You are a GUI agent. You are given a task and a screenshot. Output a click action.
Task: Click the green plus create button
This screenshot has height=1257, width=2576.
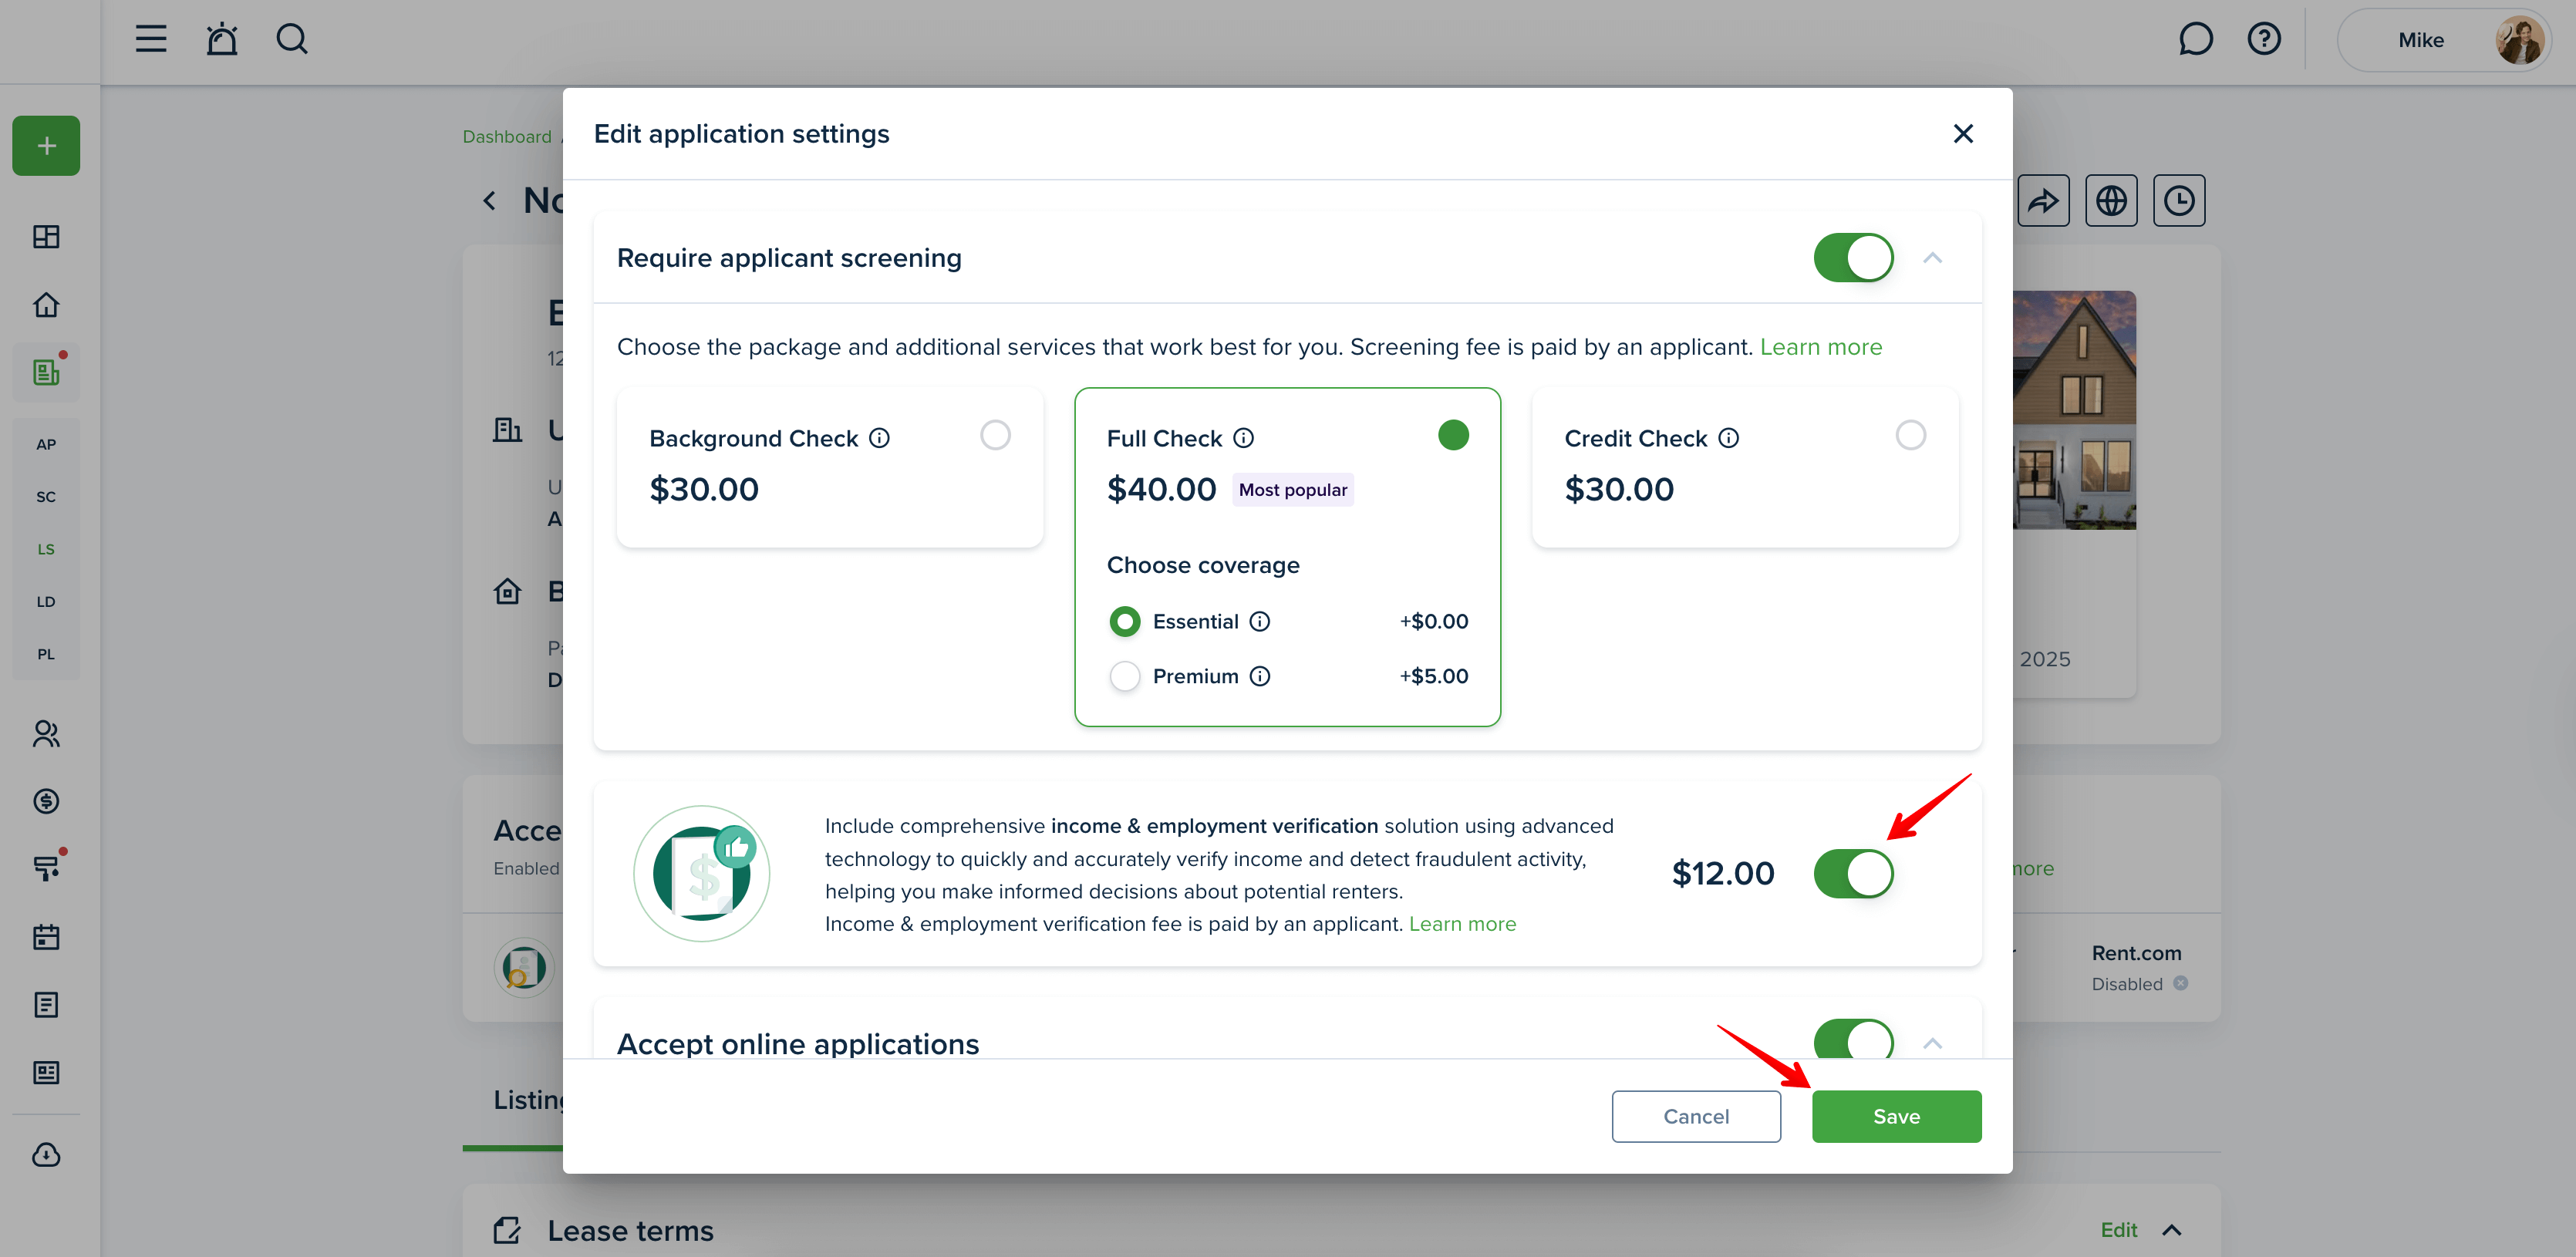click(x=46, y=146)
